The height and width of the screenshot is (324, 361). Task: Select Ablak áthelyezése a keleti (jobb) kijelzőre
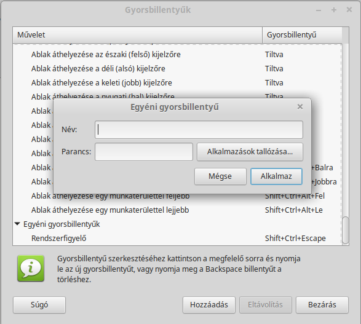(x=101, y=82)
